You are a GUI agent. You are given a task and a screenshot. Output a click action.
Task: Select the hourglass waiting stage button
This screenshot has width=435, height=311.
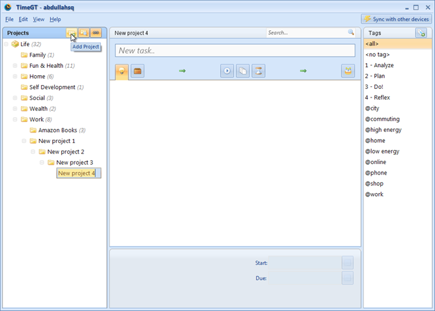point(258,71)
